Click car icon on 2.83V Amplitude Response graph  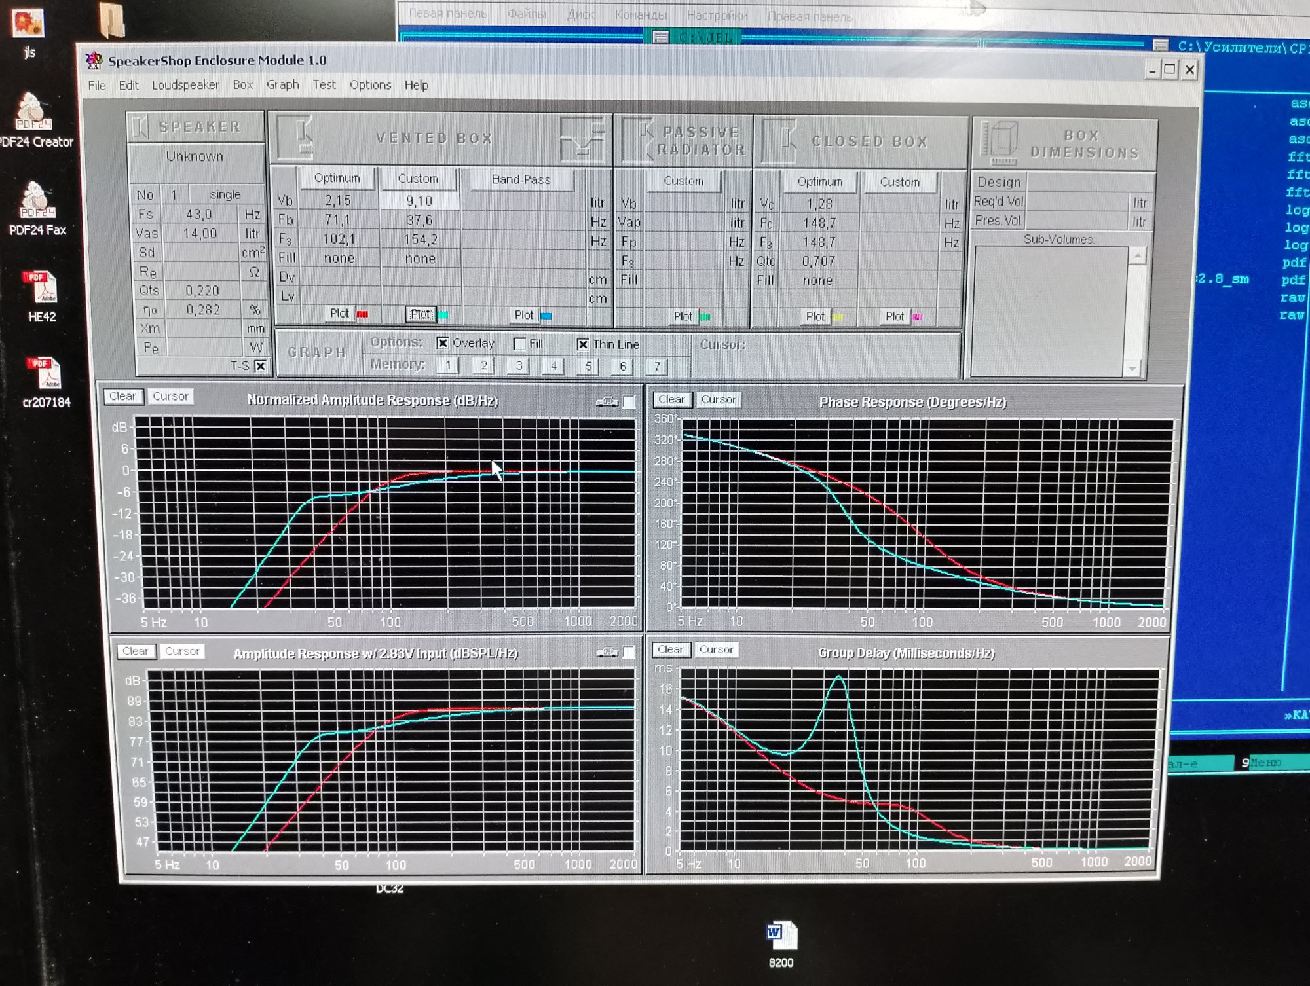click(x=607, y=652)
